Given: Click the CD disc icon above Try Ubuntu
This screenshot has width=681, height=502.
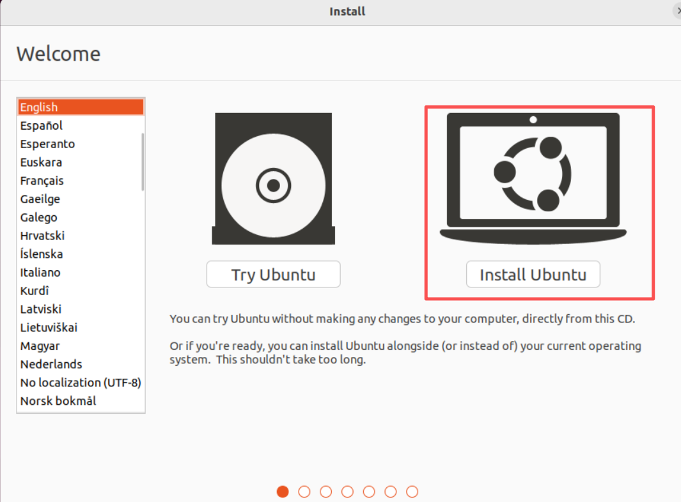Looking at the screenshot, I should coord(273,178).
